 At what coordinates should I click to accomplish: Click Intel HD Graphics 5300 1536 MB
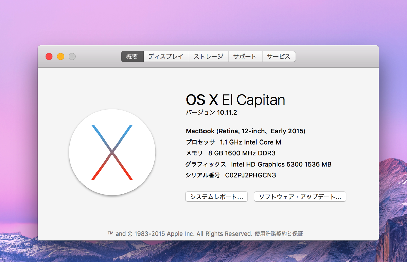click(x=281, y=164)
